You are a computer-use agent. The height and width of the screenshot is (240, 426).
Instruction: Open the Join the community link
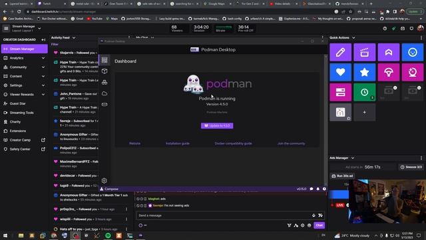[291, 143]
